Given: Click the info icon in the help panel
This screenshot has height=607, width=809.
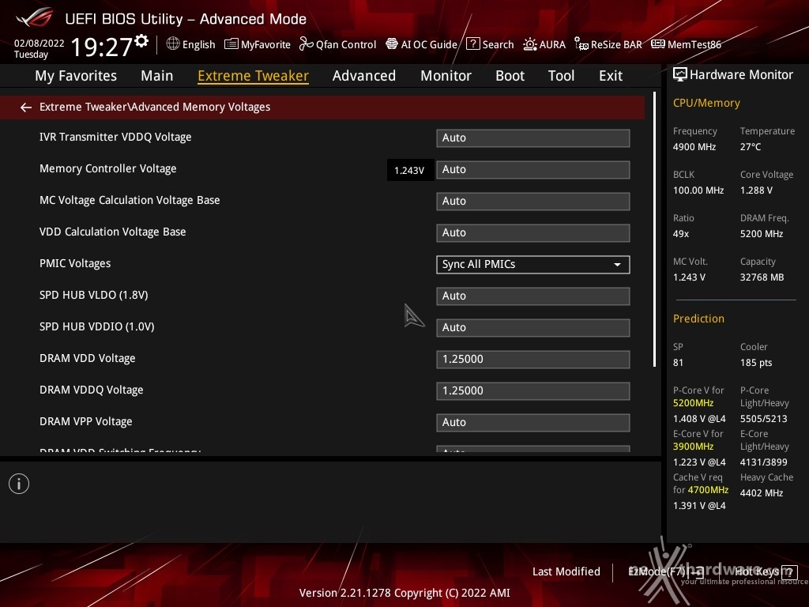Looking at the screenshot, I should pos(19,484).
